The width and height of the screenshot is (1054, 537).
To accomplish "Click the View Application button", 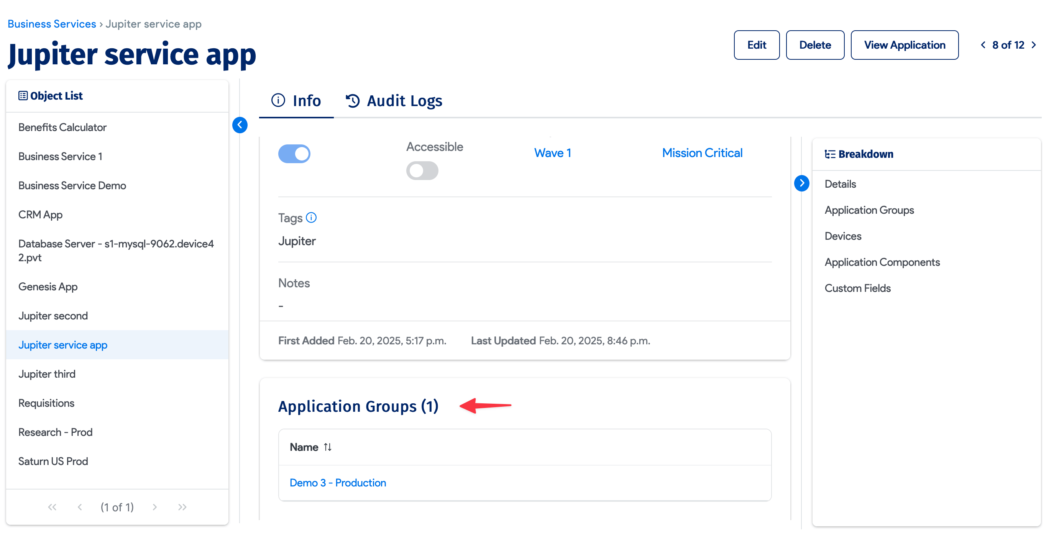I will pos(905,45).
